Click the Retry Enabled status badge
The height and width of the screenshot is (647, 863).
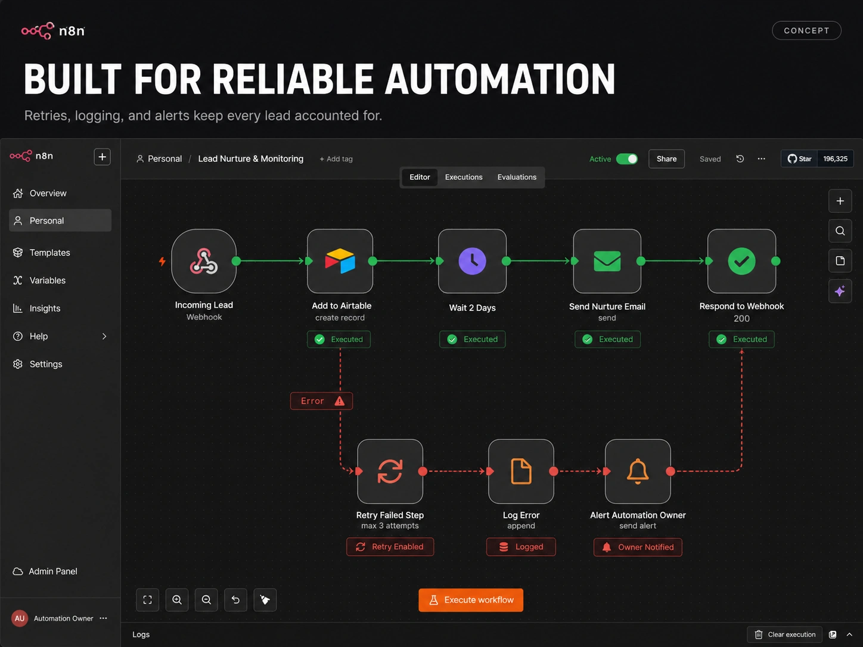tap(390, 547)
